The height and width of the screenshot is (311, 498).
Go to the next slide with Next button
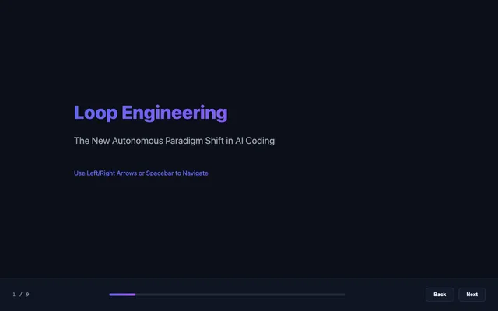(x=472, y=295)
